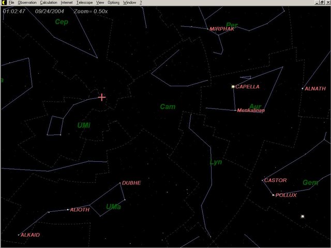Image resolution: width=331 pixels, height=248 pixels.
Task: Open the Observation menu
Action: [x=27, y=3]
